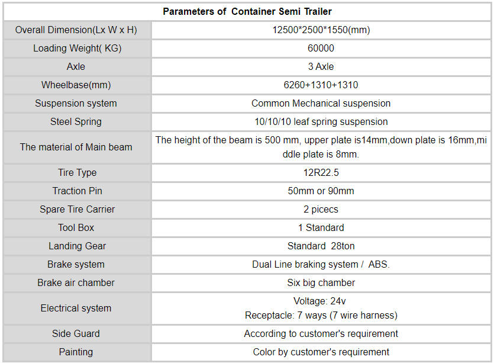Click the 'Standard 28ton' landing gear value
The image size is (494, 363).
pos(321,246)
